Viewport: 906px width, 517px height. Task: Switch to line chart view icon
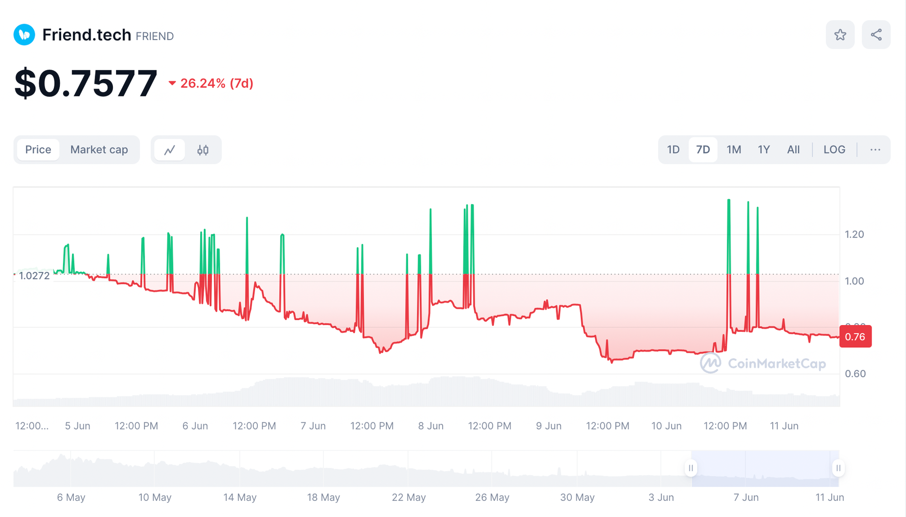pyautogui.click(x=170, y=150)
